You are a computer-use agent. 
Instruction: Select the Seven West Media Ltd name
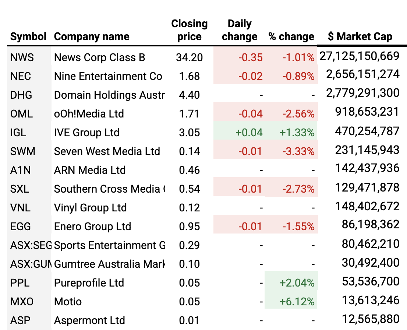[107, 151]
